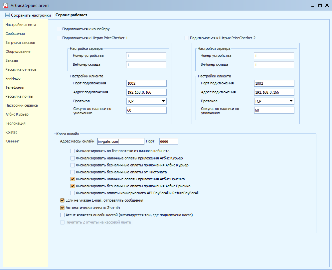Open Агбис Курьер section

(17, 114)
